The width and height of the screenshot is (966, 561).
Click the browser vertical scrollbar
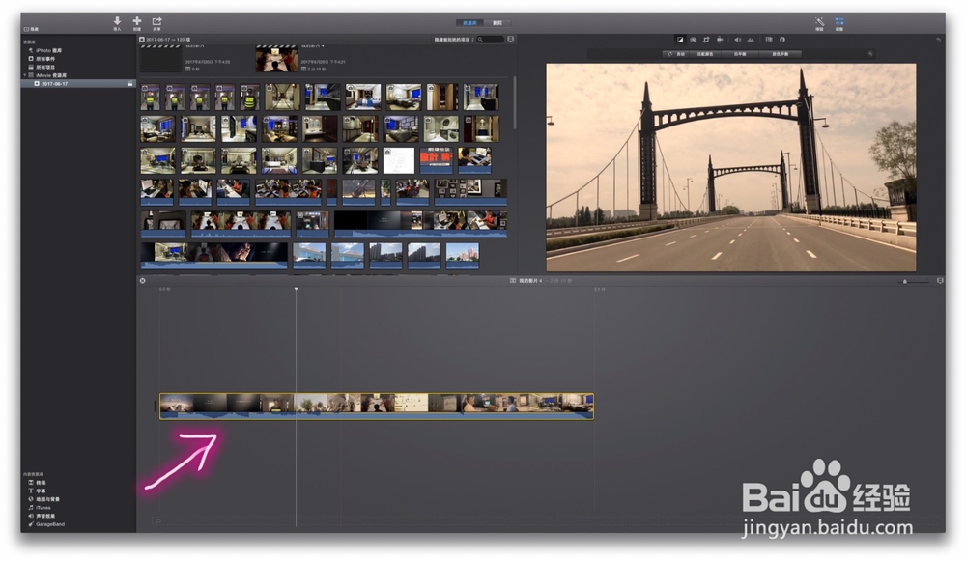(x=515, y=103)
